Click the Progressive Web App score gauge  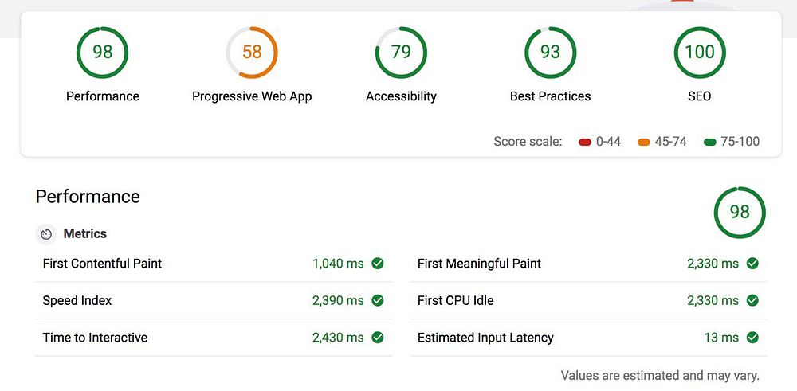[x=252, y=53]
